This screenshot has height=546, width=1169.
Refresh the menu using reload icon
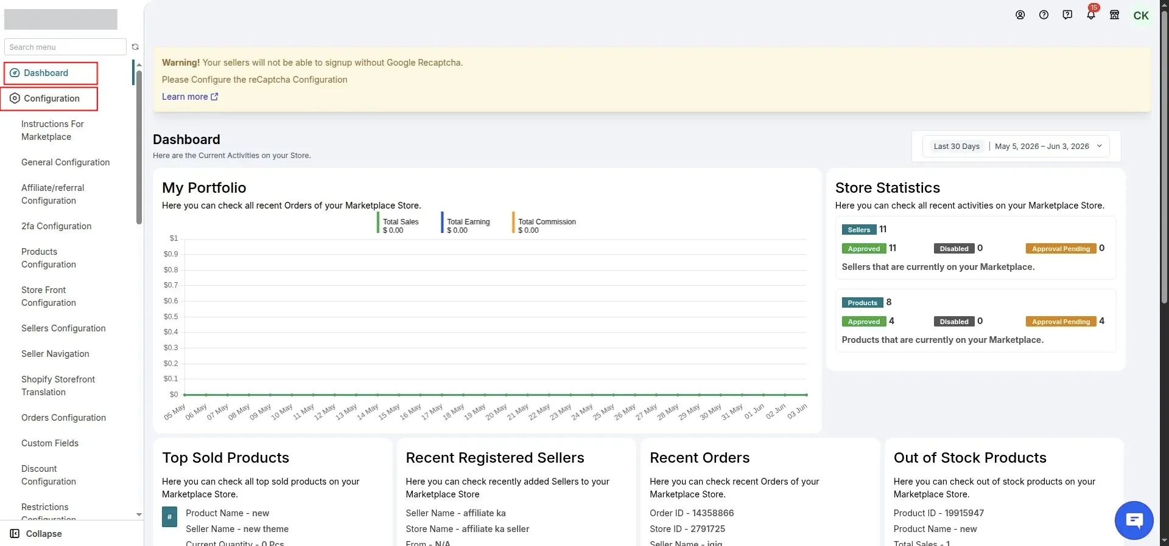click(135, 47)
